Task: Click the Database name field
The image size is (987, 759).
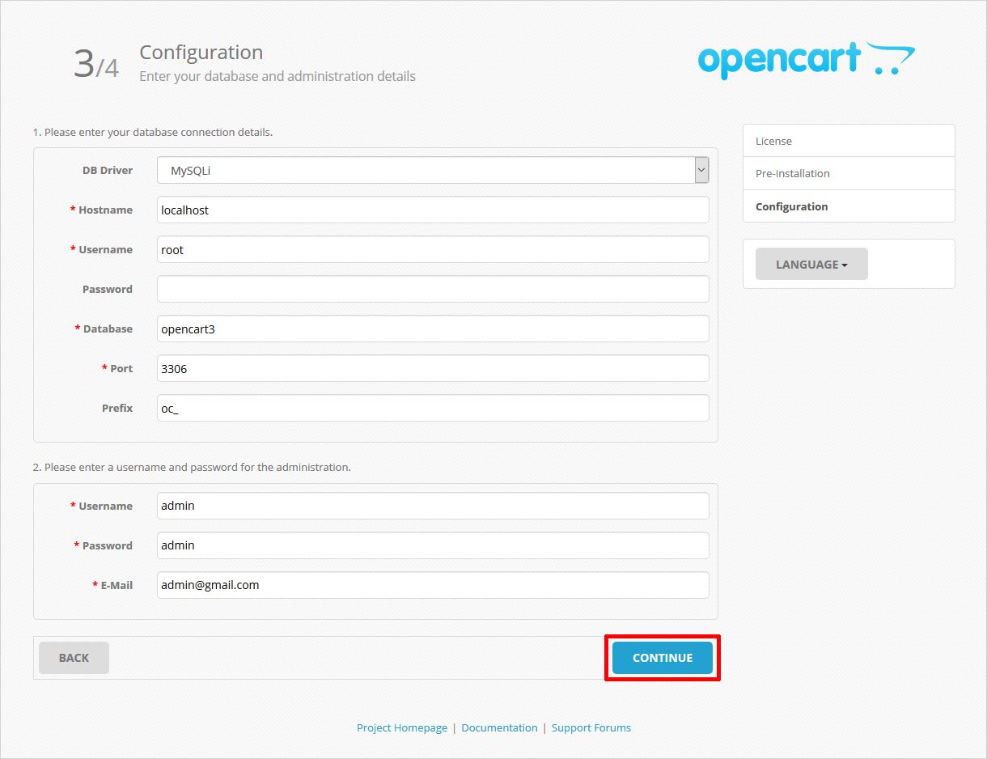Action: (x=433, y=329)
